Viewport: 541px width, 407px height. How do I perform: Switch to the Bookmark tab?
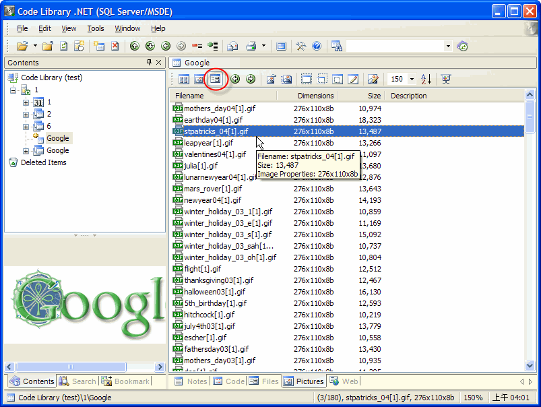click(x=125, y=381)
